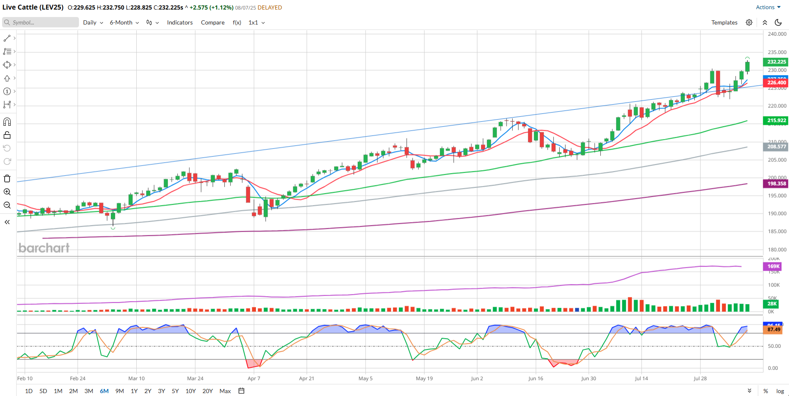This screenshot has width=789, height=396.
Task: Open the 6-Month period dropdown
Action: (124, 22)
